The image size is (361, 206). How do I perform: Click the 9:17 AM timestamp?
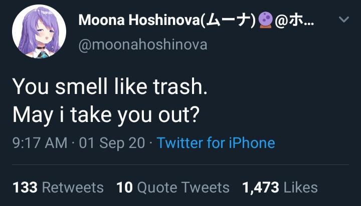[x=39, y=143]
